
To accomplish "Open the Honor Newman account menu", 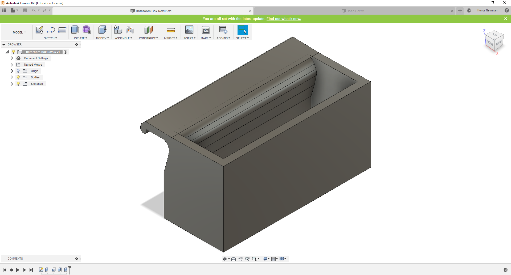I will tap(487, 10).
